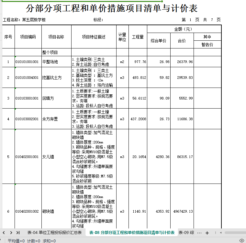Go to the next sheet with right arrow

click(x=11, y=233)
